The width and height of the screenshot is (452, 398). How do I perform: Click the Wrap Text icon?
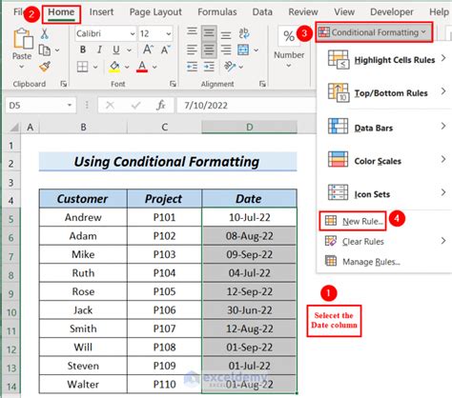coord(244,33)
